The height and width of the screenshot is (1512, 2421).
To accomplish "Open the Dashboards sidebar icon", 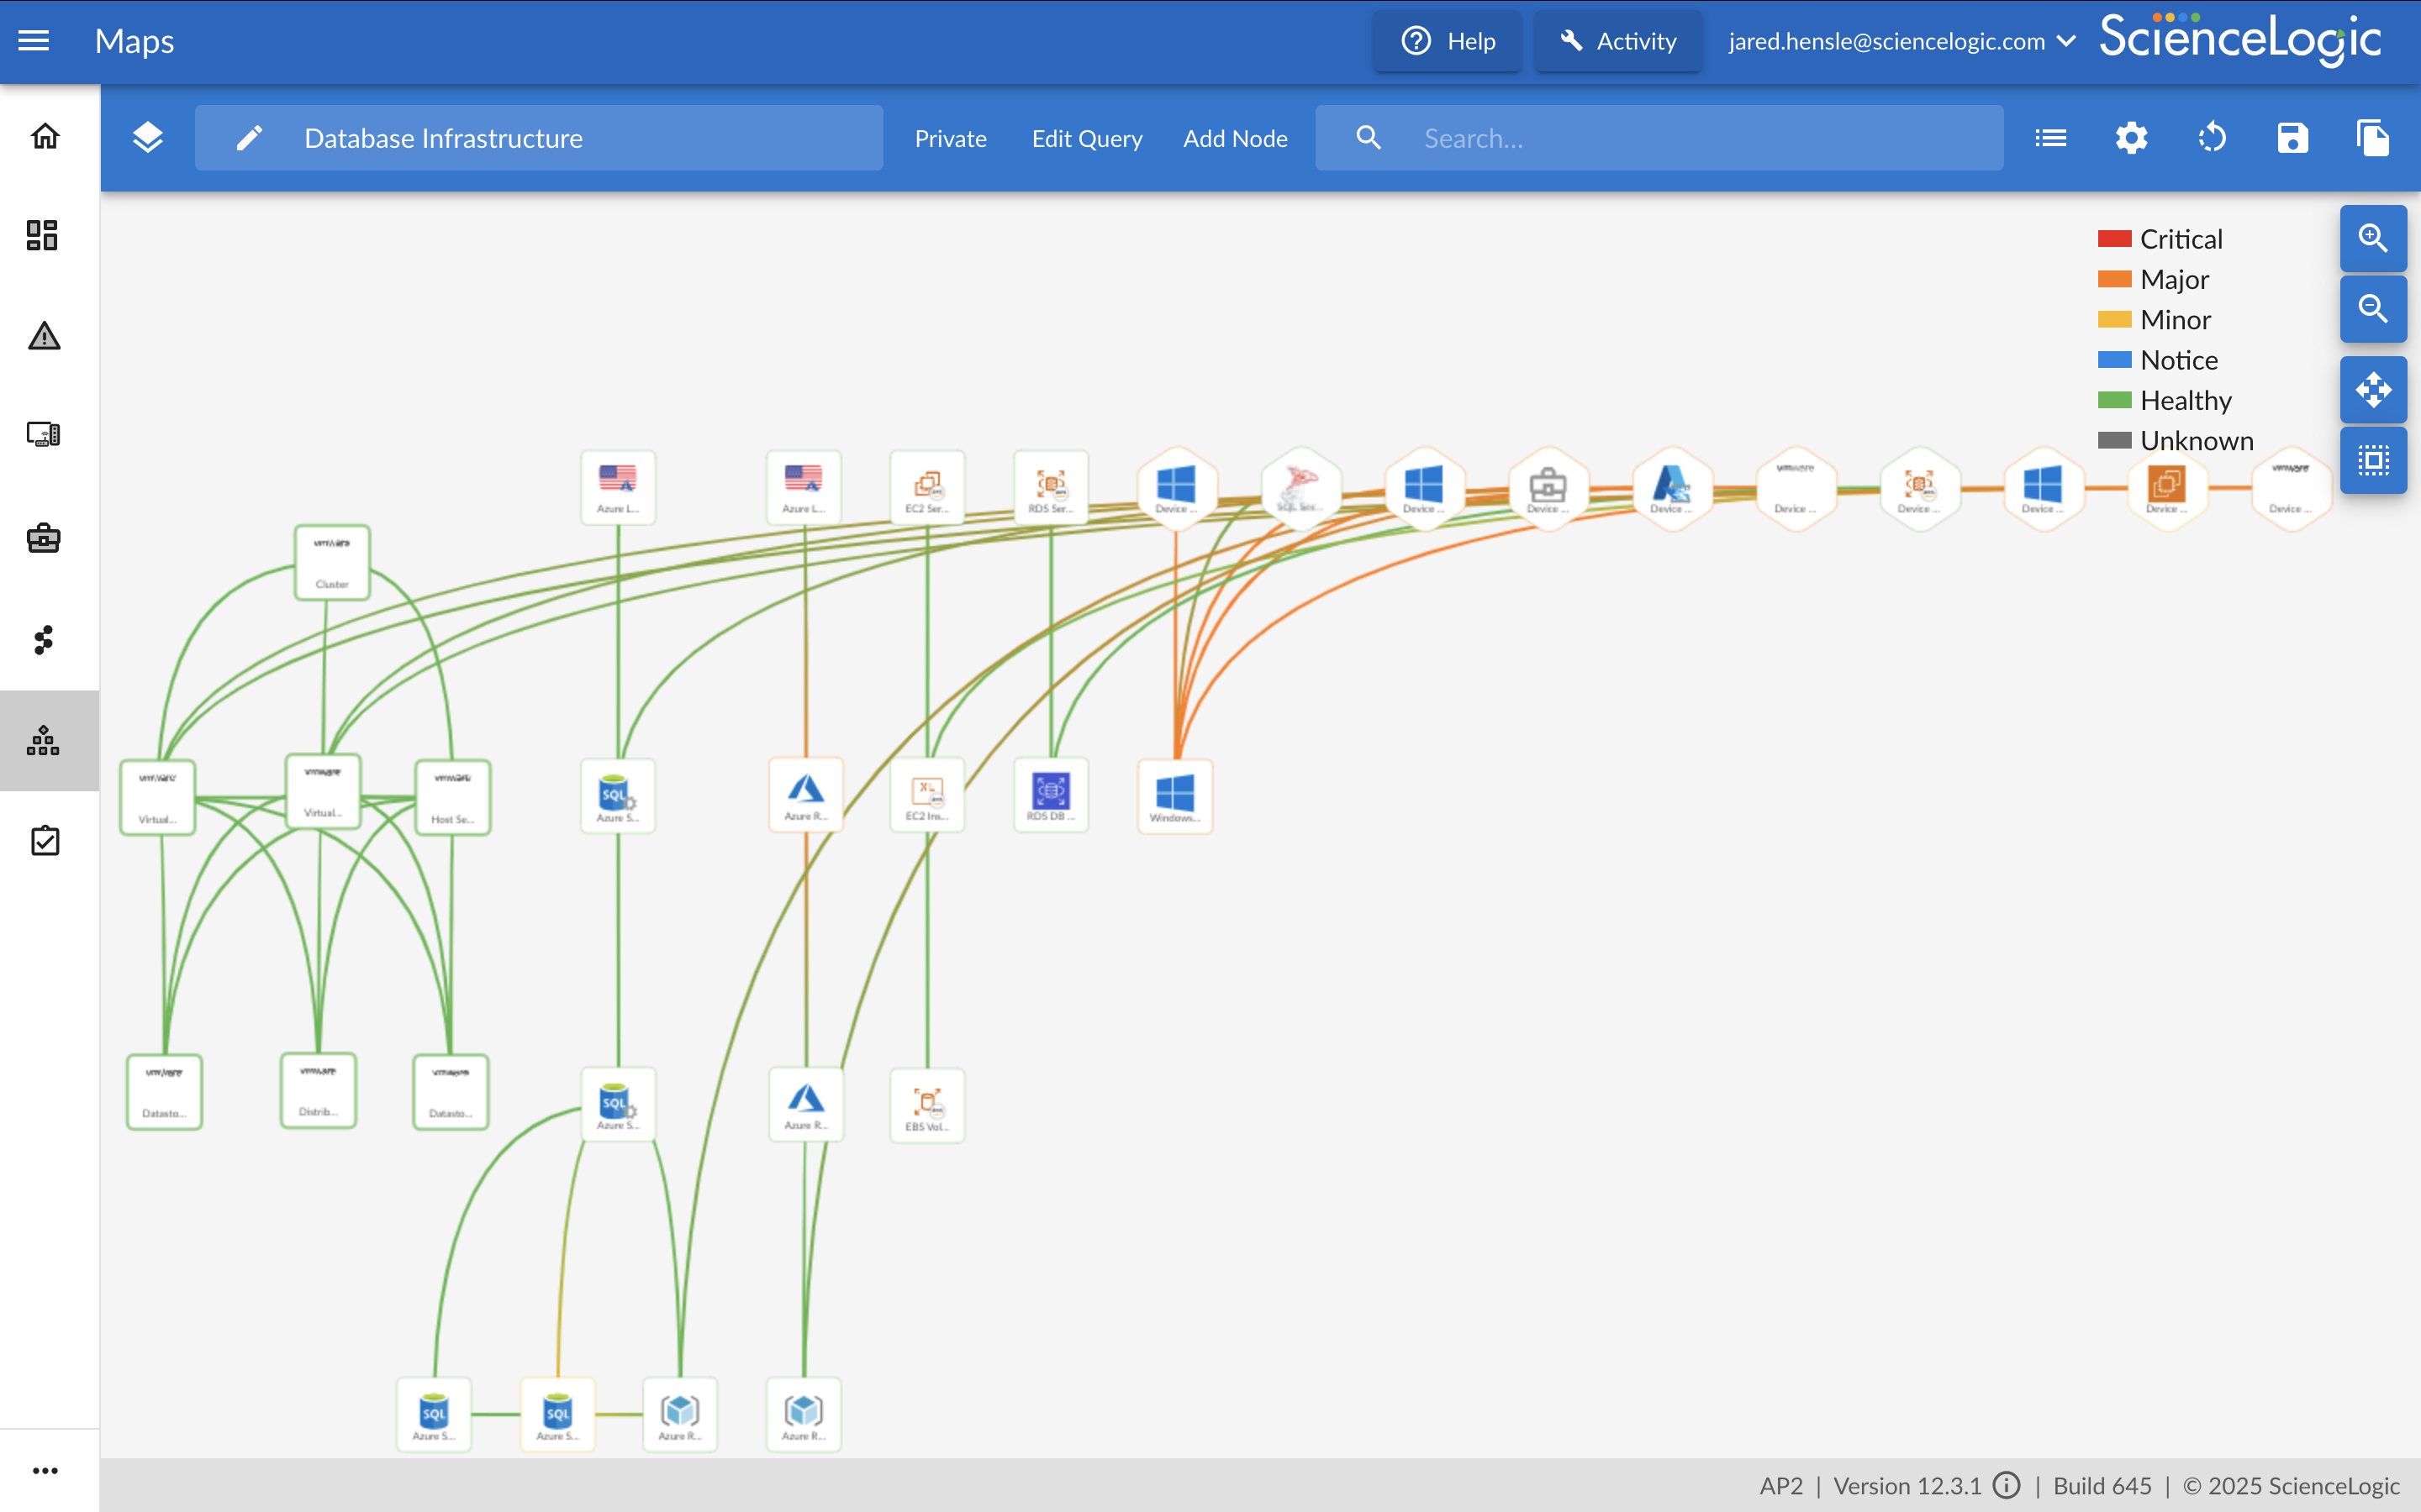I will pyautogui.click(x=42, y=235).
